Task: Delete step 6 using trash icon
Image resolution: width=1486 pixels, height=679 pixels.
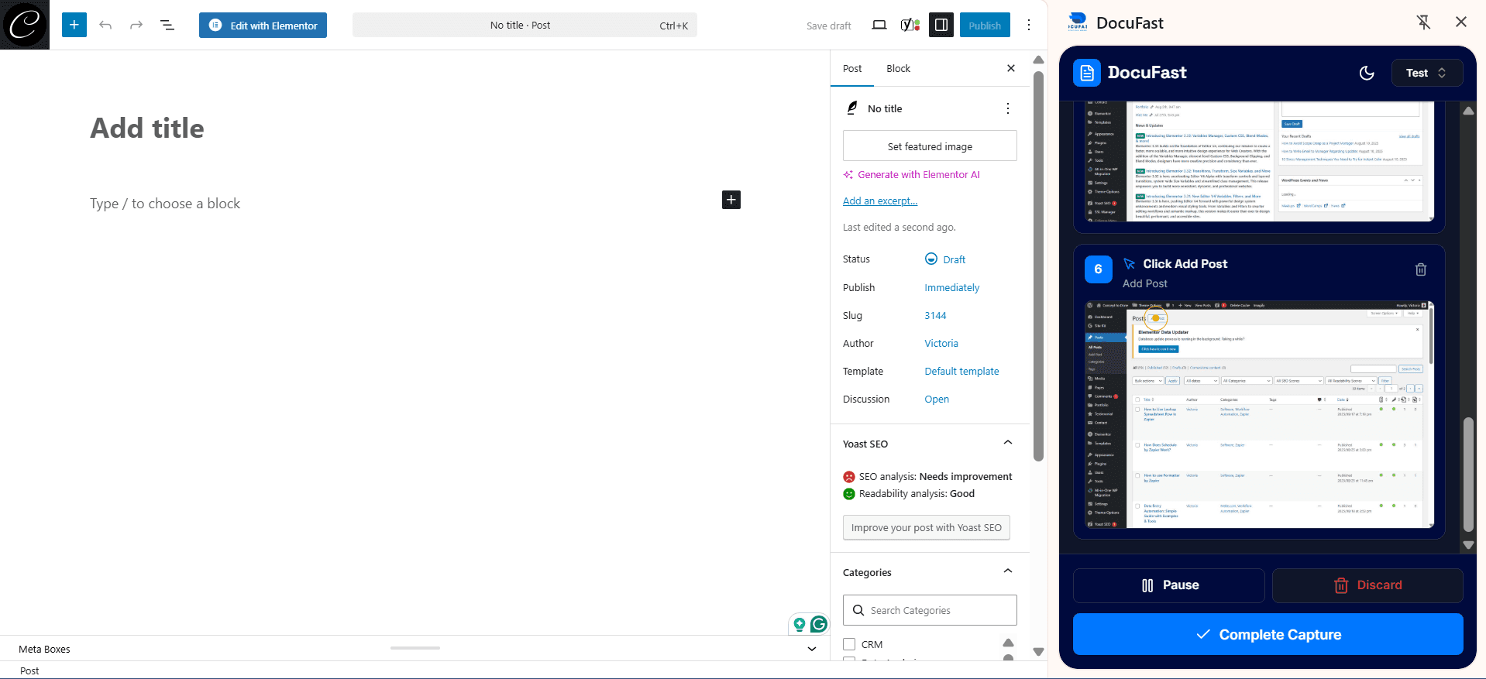Action: [1421, 269]
